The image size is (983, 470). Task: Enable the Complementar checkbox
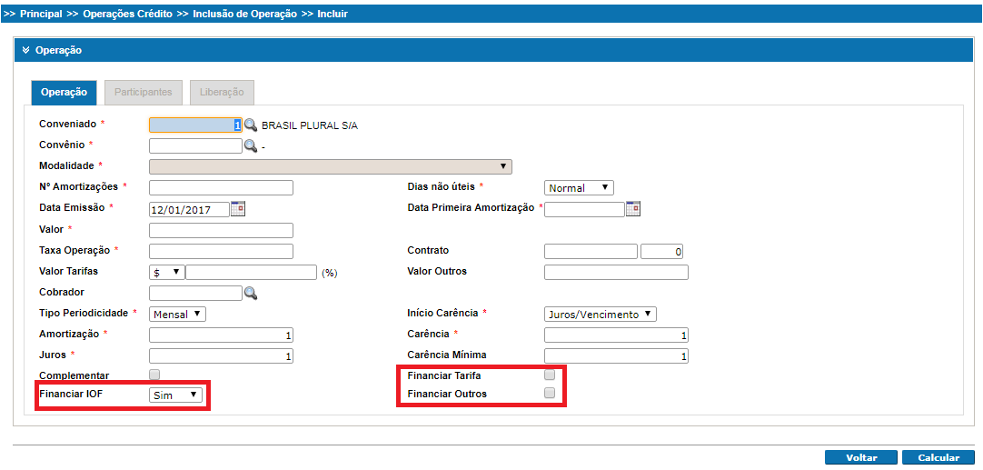(154, 375)
